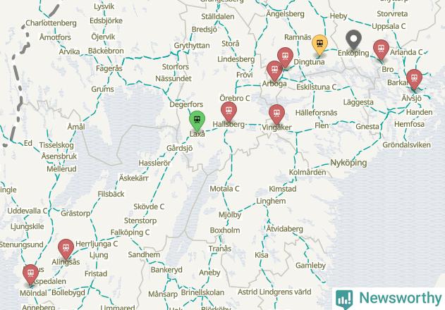Viewport: 445px width, 310px height.
Task: Click the Newsworthy chart logo icon
Action: tap(344, 299)
